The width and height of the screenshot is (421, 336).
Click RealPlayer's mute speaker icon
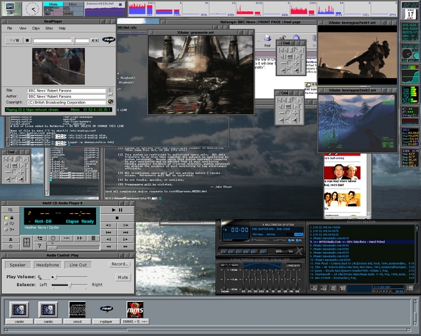111,102
